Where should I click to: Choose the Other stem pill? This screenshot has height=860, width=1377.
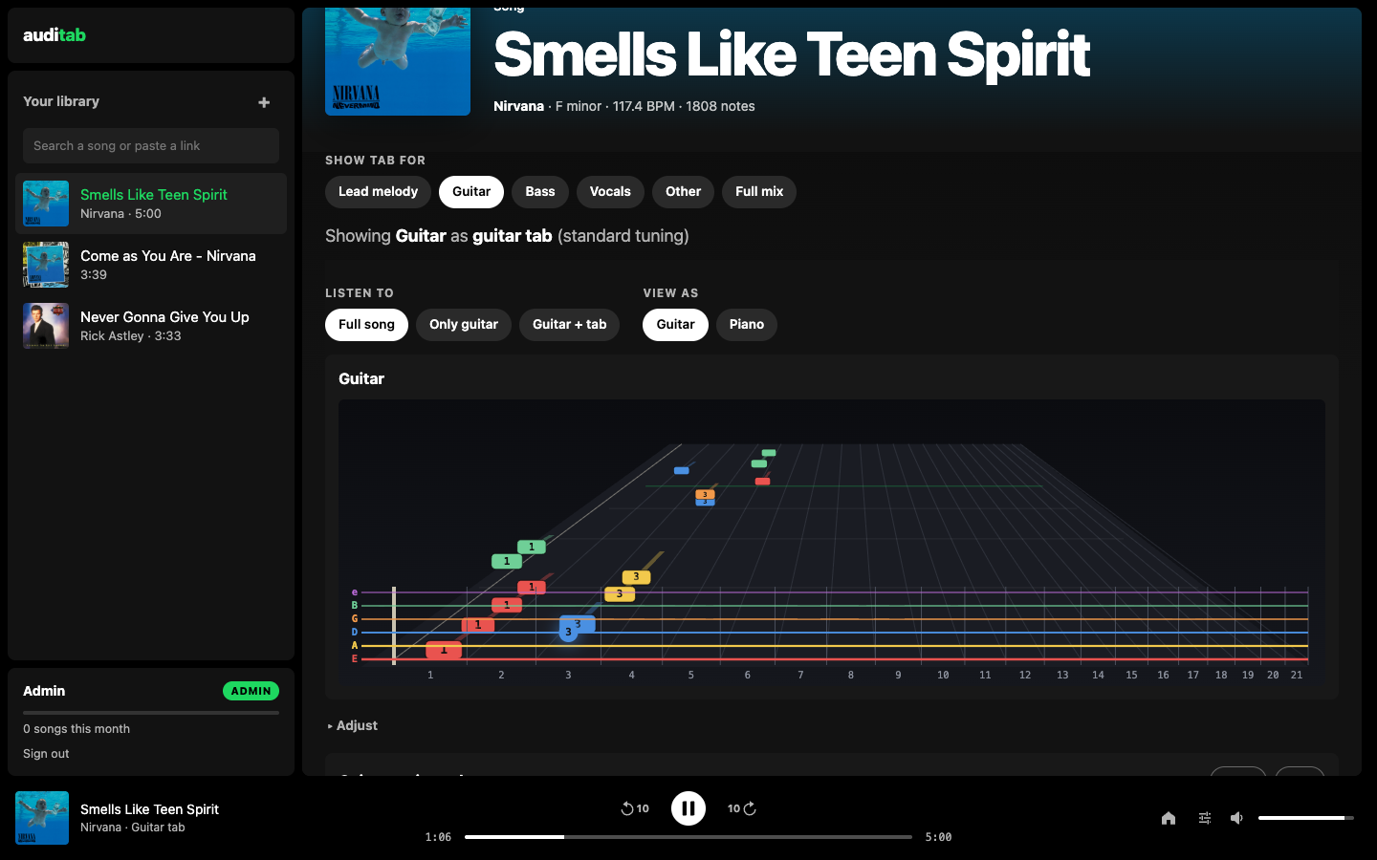click(684, 192)
